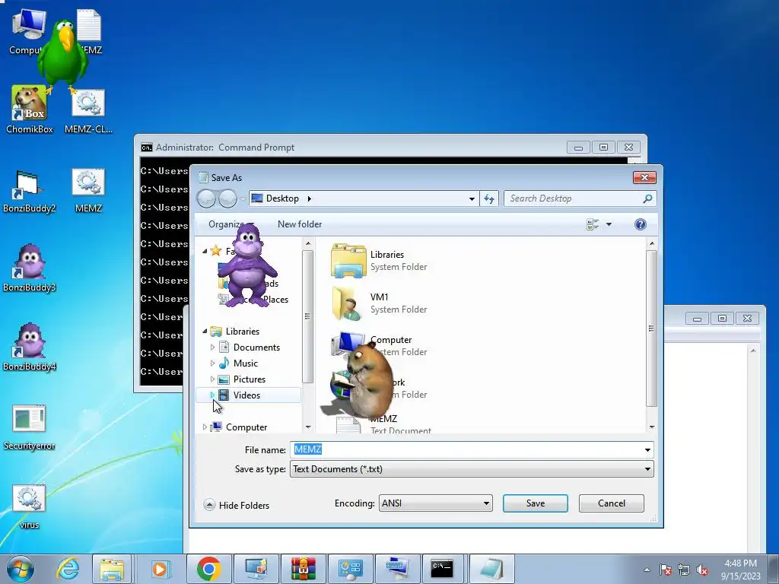Open the Organize menu
Screen dimensions: 779x584
231,224
